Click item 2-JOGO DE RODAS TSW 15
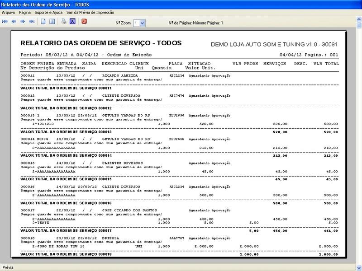 [58, 246]
